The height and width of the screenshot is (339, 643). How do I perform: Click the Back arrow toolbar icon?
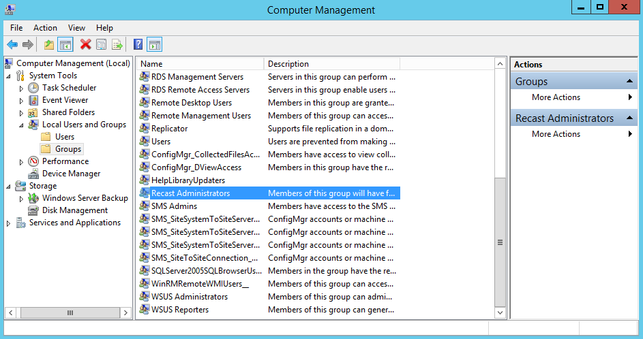(x=13, y=45)
